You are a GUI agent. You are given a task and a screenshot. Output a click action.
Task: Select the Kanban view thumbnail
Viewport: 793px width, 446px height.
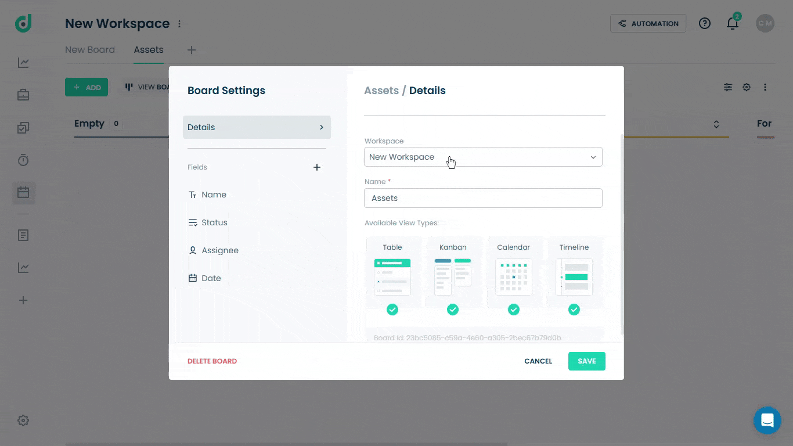tap(453, 277)
